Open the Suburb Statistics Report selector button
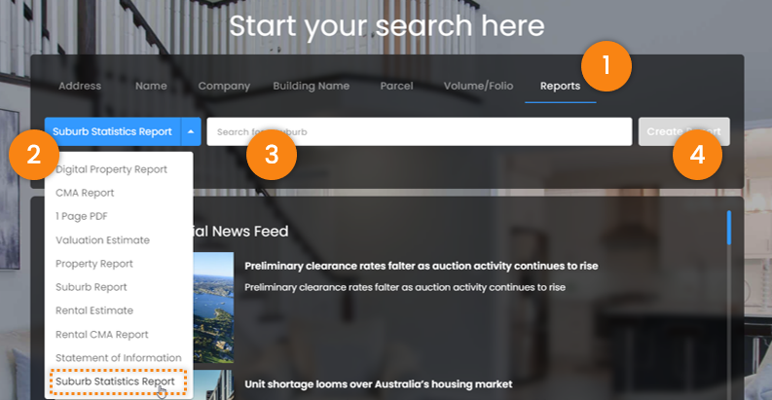The height and width of the screenshot is (400, 772). pos(113,131)
